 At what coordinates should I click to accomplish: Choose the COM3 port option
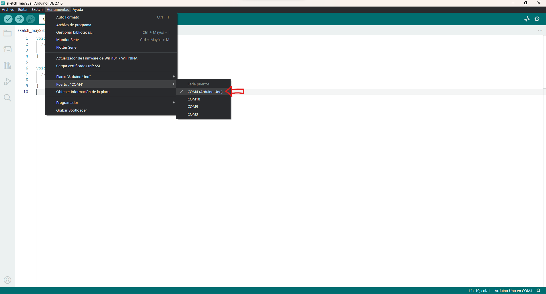[193, 114]
